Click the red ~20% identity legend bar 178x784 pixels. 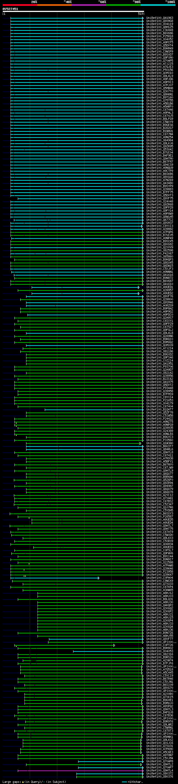click(x=20, y=5)
